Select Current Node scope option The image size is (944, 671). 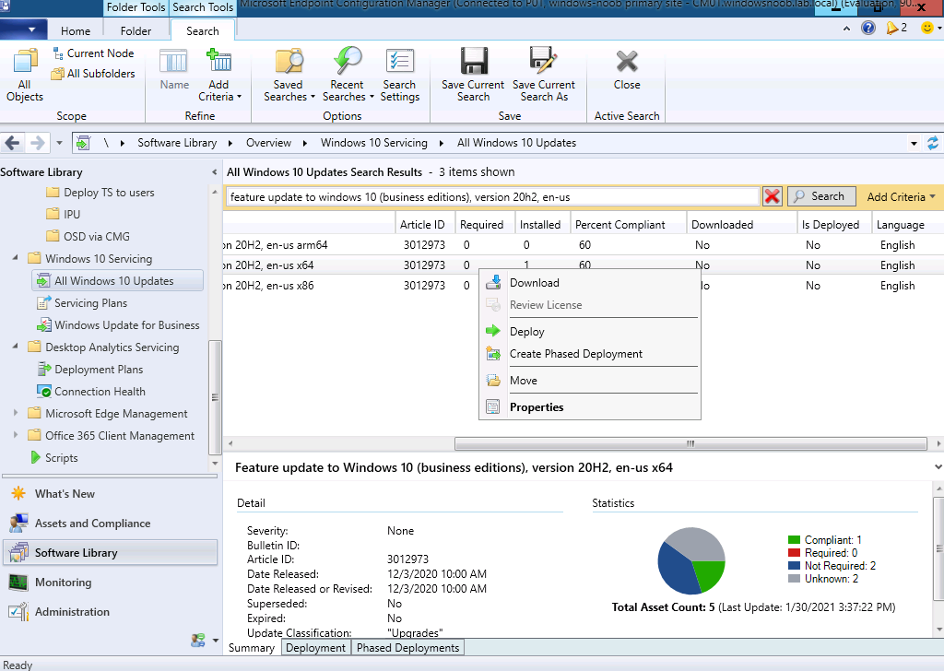tap(93, 53)
